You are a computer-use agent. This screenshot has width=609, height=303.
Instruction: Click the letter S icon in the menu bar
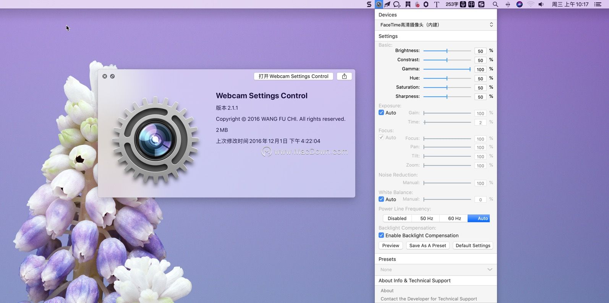pyautogui.click(x=369, y=4)
